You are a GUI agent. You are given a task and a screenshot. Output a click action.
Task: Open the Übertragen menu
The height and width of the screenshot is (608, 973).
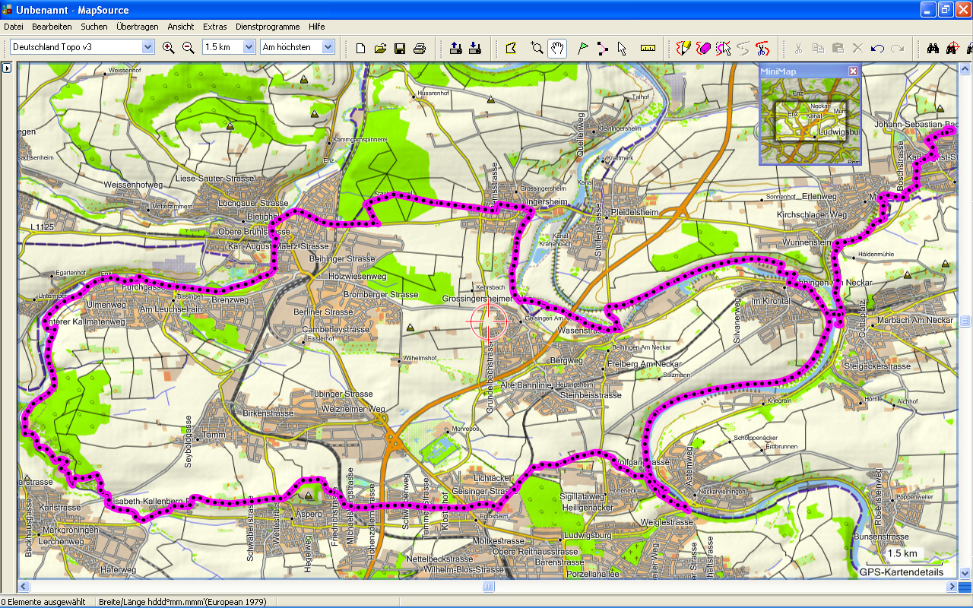[x=138, y=27]
